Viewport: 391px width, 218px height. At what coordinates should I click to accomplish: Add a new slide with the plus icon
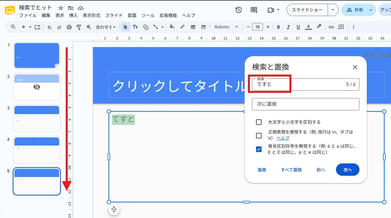click(x=23, y=27)
